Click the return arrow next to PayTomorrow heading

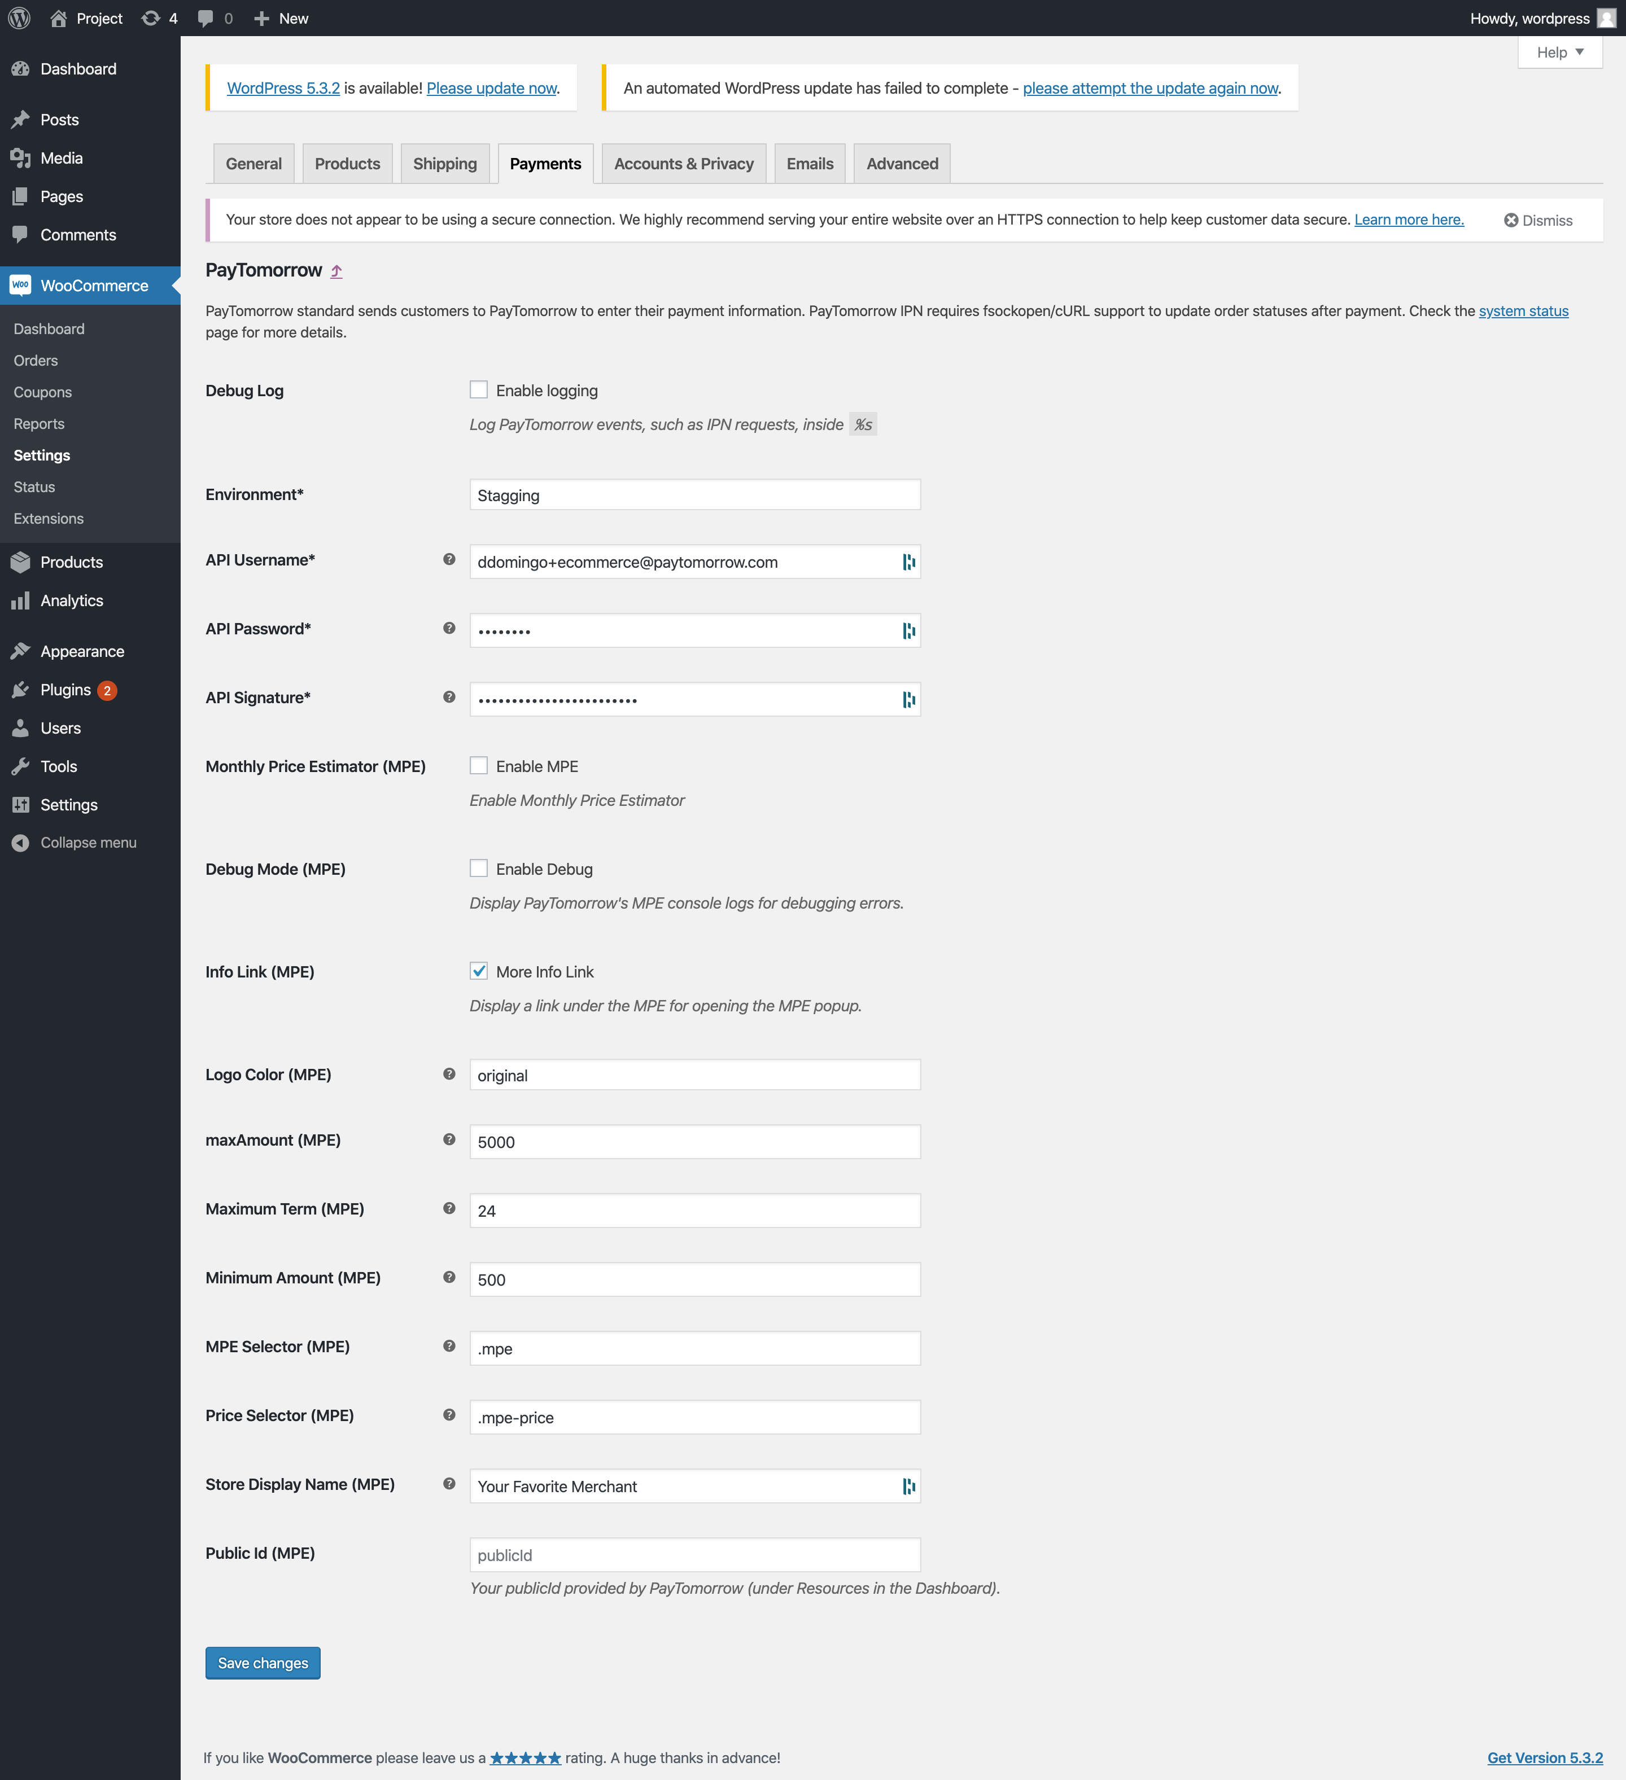tap(336, 271)
